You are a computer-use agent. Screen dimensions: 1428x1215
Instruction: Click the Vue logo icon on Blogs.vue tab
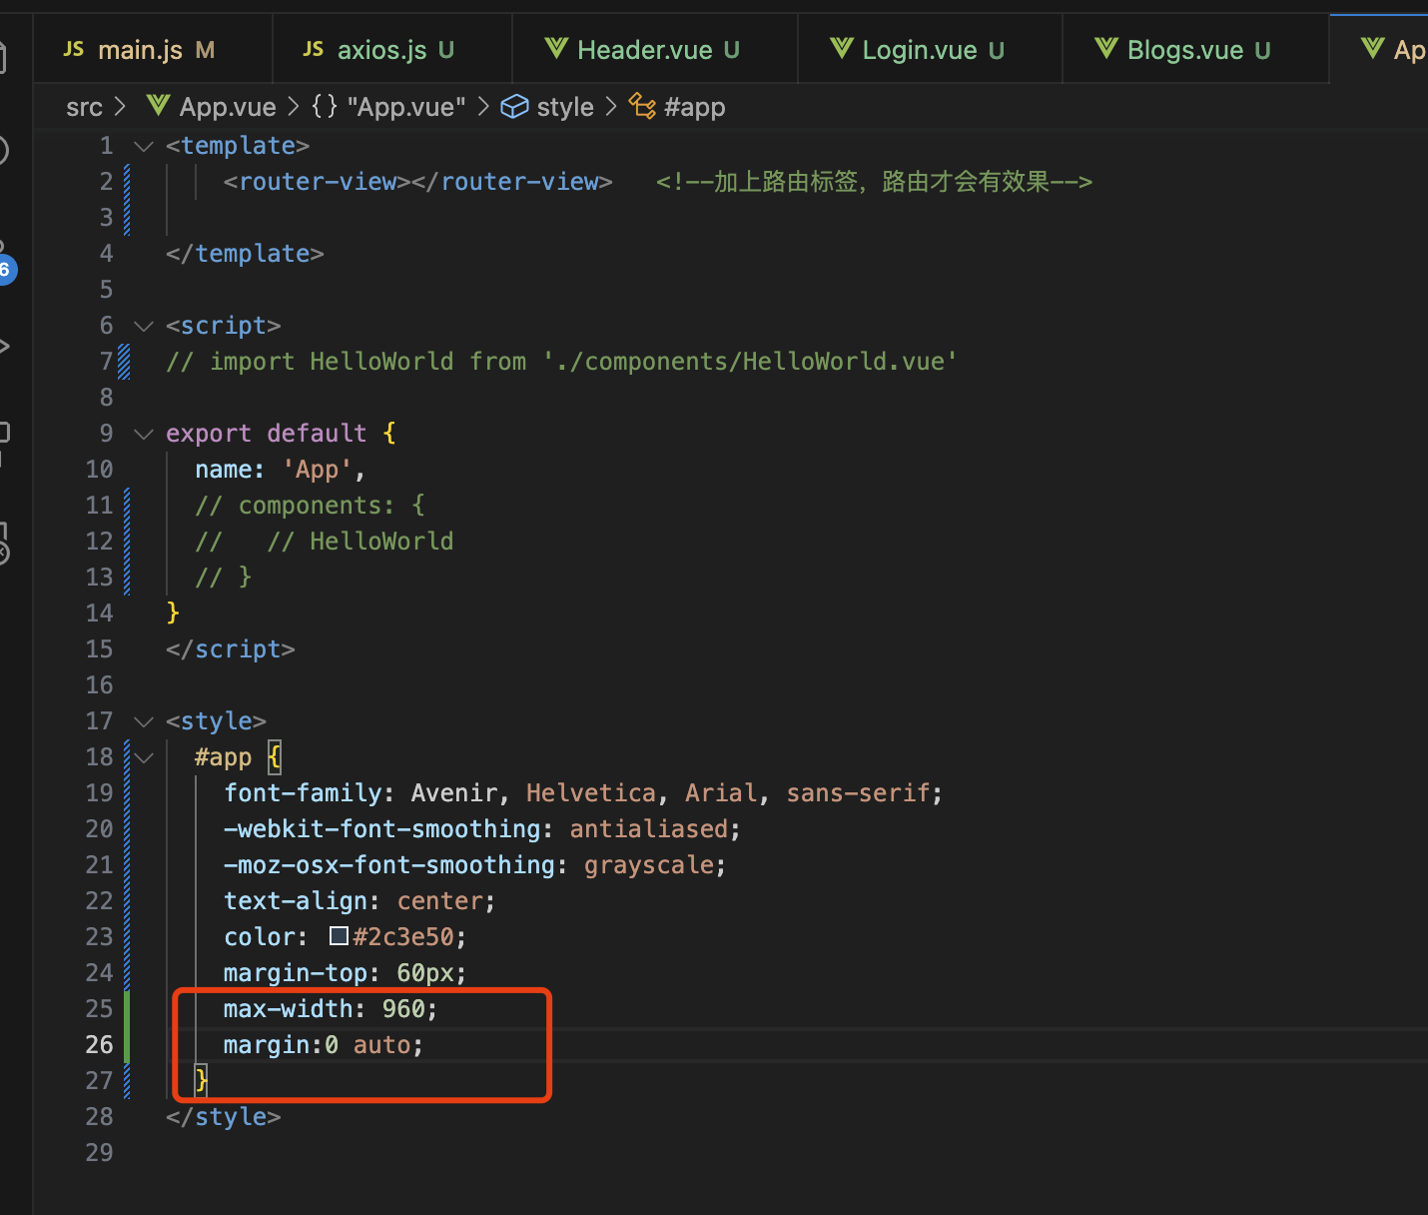click(1106, 48)
